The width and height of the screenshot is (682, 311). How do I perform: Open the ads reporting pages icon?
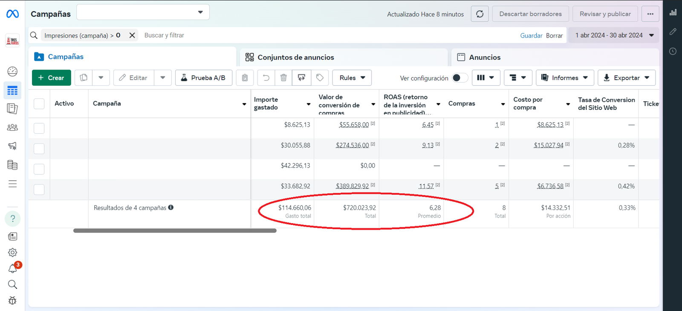12,109
